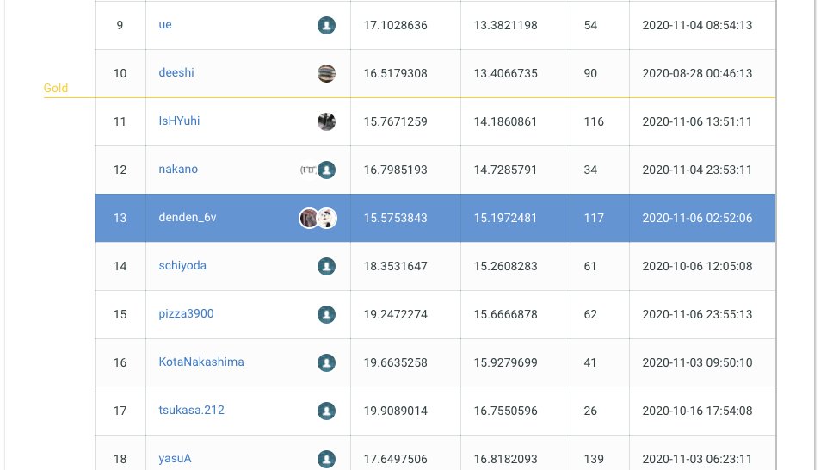Click timestamp 2020-11-06 23:55:13
This screenshot has width=839, height=470.
pos(697,314)
